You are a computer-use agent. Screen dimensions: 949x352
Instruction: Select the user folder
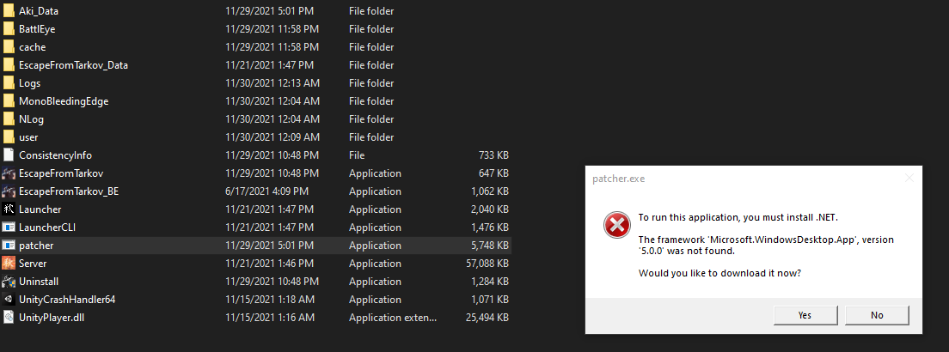tap(257, 137)
